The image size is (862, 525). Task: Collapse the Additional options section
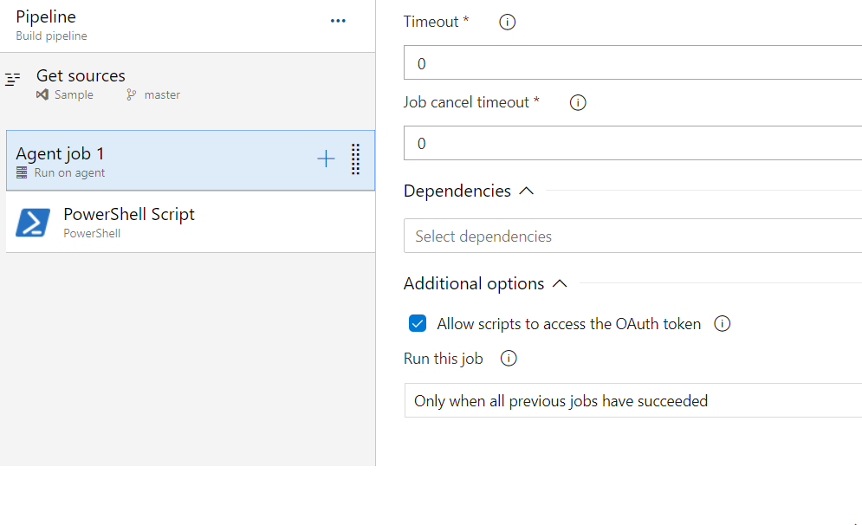tap(560, 284)
